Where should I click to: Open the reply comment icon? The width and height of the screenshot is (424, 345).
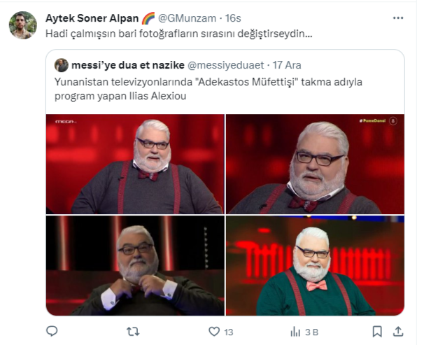point(52,331)
